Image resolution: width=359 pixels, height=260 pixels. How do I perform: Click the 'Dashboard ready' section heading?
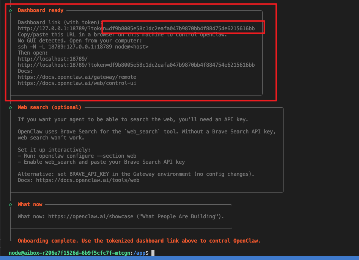point(41,10)
